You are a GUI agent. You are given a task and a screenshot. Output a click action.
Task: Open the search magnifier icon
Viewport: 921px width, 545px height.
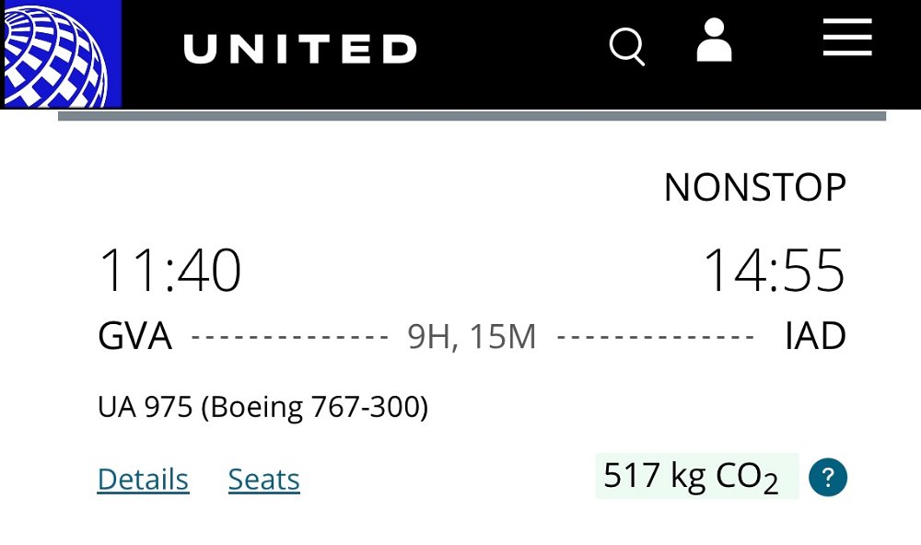tap(627, 47)
